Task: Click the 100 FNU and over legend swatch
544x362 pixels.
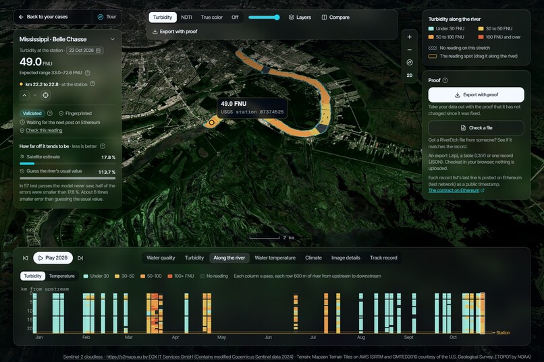Action: [481, 37]
